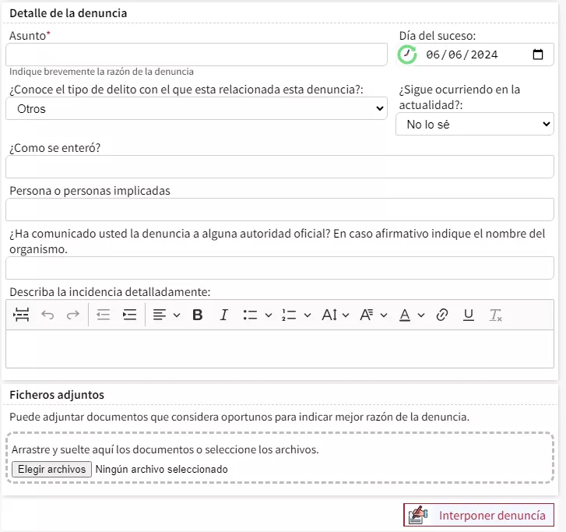This screenshot has height=532, width=566.
Task: Increase indent in the description editor
Action: (x=129, y=315)
